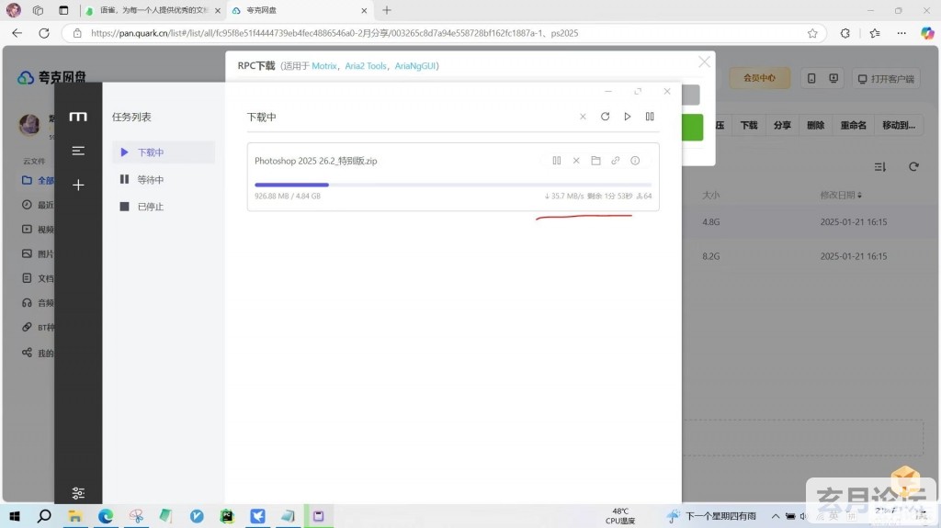The image size is (941, 528).
Task: Click the browser address bar URL
Action: [x=334, y=33]
